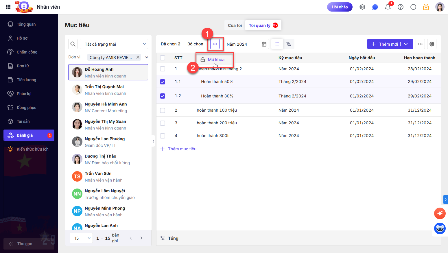Open the chat messages icon
Viewport: 448px width, 253px height.
click(375, 7)
